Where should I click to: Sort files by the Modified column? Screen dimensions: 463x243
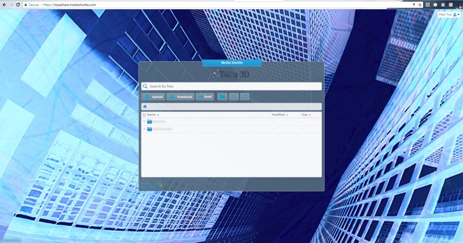(280, 115)
